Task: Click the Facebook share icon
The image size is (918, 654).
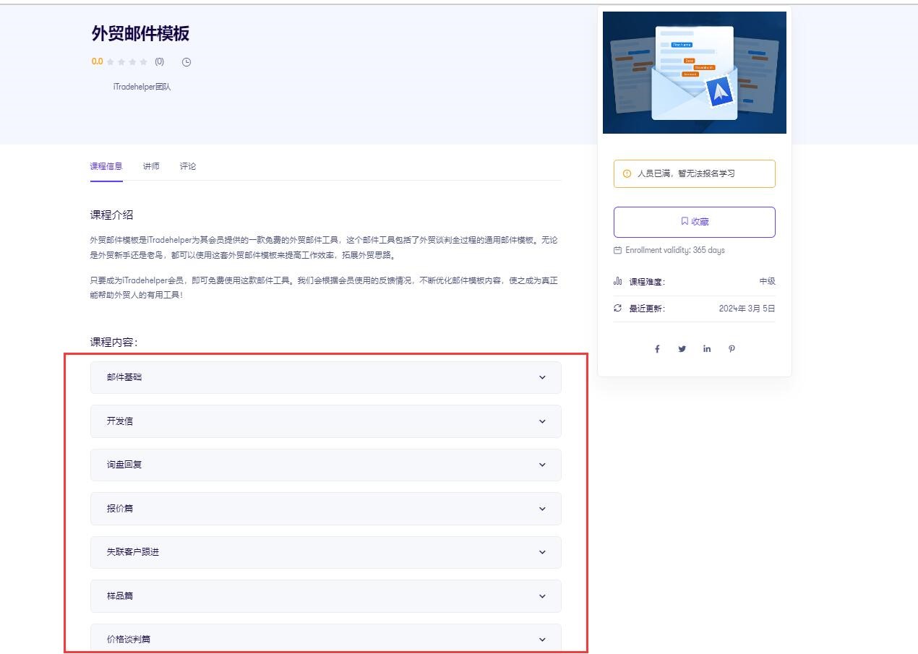Action: pyautogui.click(x=657, y=349)
